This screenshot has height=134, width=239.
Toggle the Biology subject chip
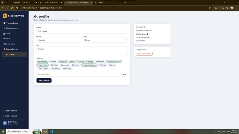coord(73,61)
